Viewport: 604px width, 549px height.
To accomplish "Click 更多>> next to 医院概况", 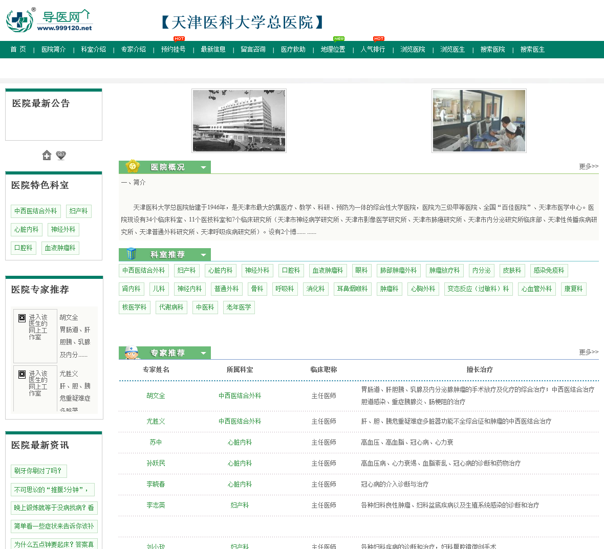I will click(589, 166).
